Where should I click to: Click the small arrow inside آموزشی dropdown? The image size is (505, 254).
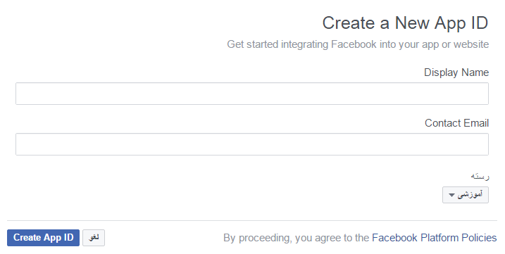[451, 195]
